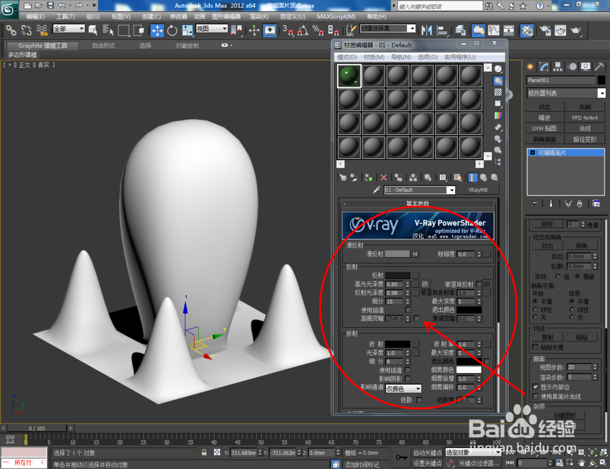
Task: Expand the 可编辑面片 modifier stack entry
Action: pos(532,153)
